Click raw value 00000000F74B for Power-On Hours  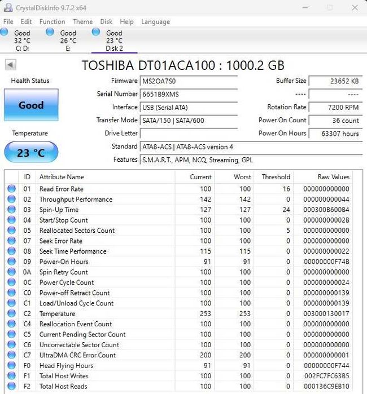click(326, 262)
